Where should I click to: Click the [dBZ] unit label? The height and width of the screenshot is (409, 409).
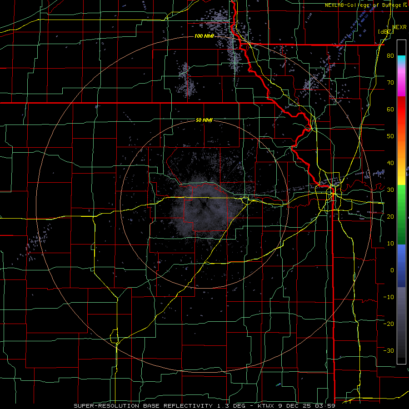point(386,32)
